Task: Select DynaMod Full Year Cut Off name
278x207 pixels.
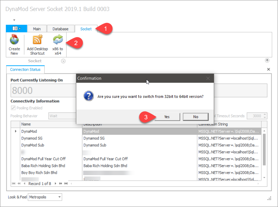Action: click(51, 159)
